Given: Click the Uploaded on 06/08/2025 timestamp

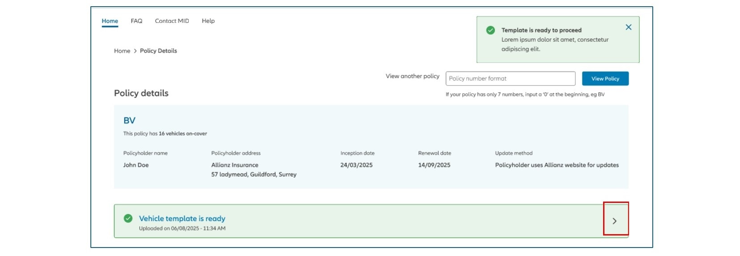Looking at the screenshot, I should pos(182,228).
